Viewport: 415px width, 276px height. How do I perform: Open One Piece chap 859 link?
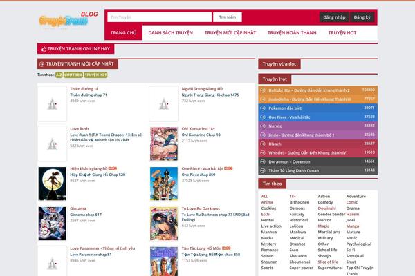pos(199,175)
